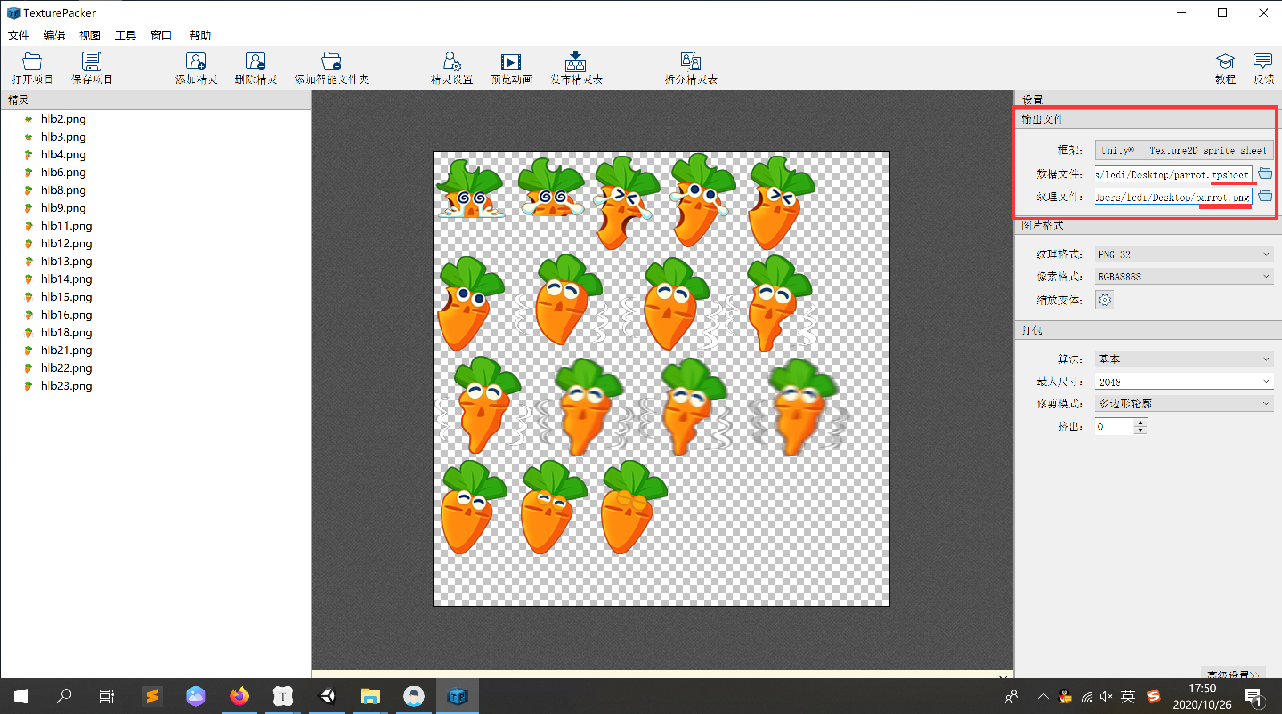
Task: Choose the Unity Texture2D framework button
Action: (x=1184, y=151)
